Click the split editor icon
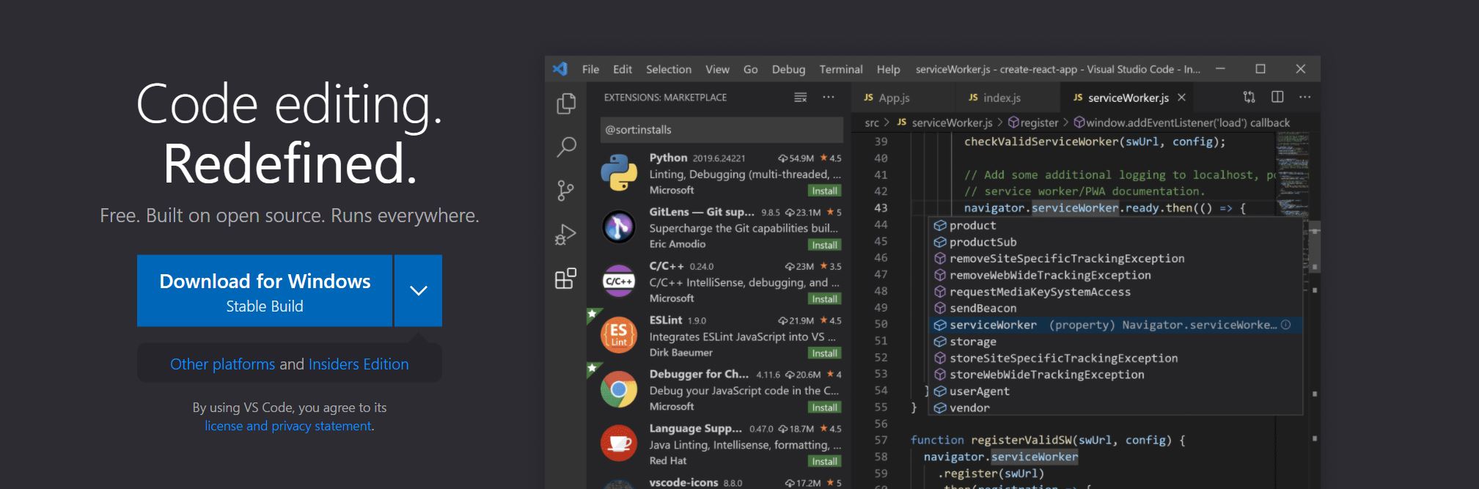The width and height of the screenshot is (1479, 489). click(1277, 97)
